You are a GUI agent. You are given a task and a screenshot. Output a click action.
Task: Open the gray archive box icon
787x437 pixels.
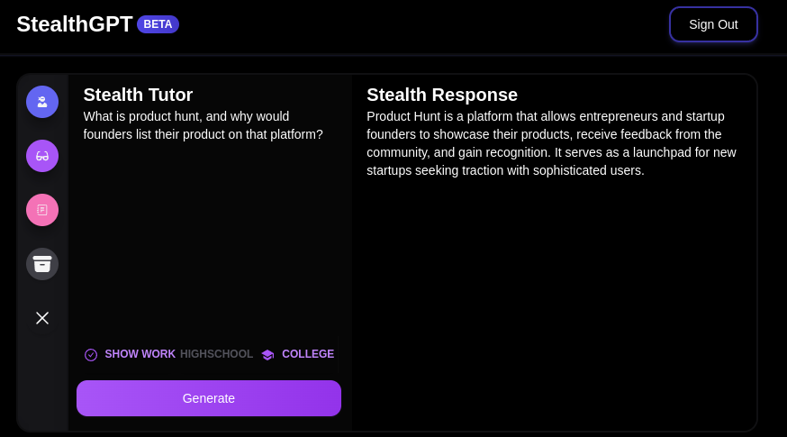[42, 264]
